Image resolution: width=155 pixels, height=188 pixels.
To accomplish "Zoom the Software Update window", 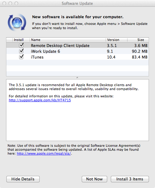I will [16, 3].
